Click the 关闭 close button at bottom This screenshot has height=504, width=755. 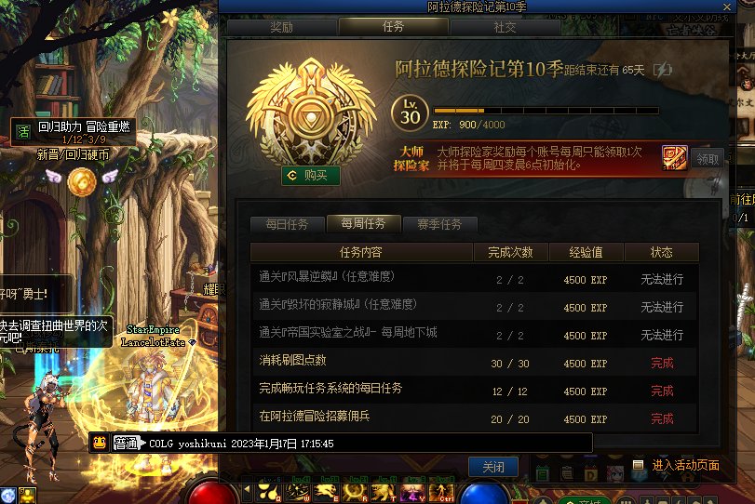[x=493, y=467]
